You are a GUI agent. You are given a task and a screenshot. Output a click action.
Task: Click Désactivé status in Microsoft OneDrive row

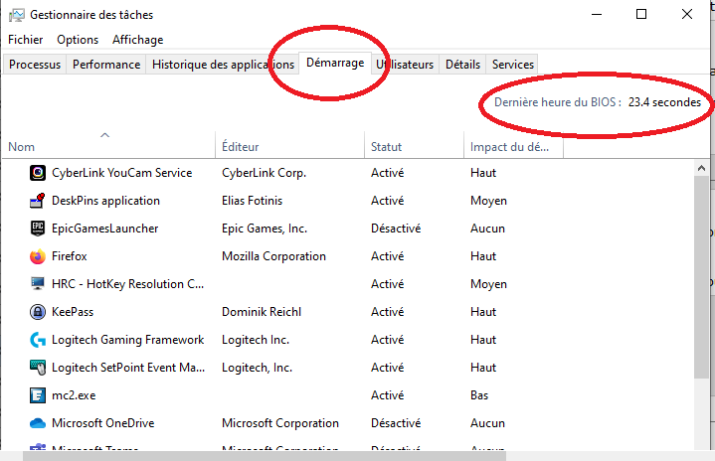(x=396, y=422)
